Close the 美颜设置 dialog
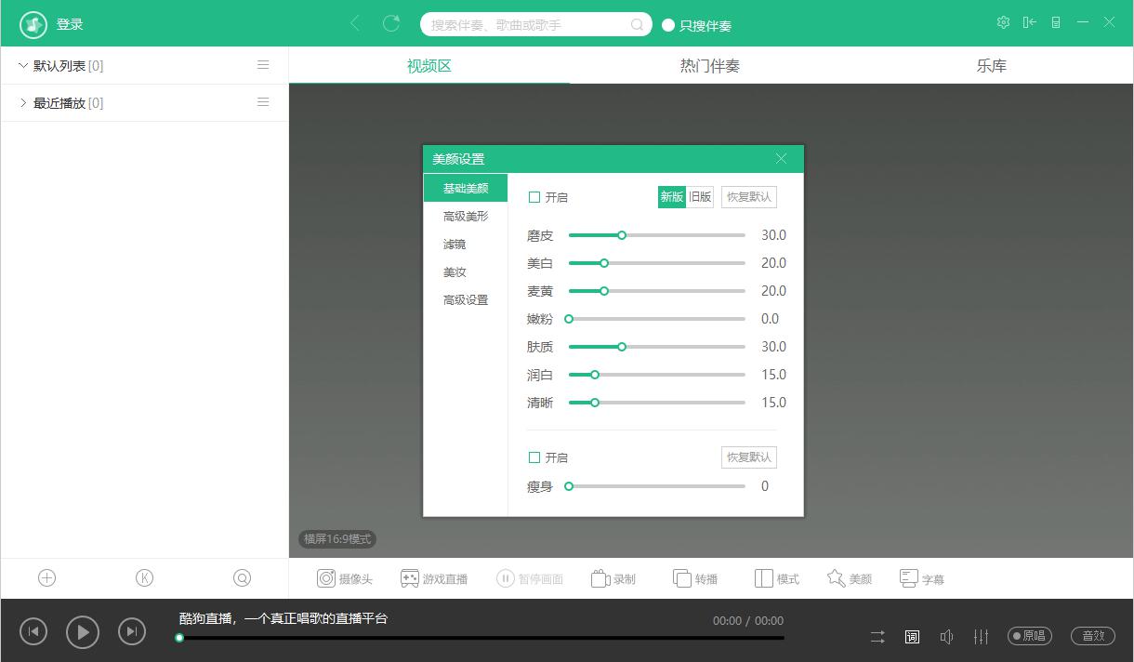The width and height of the screenshot is (1134, 662). click(x=781, y=159)
